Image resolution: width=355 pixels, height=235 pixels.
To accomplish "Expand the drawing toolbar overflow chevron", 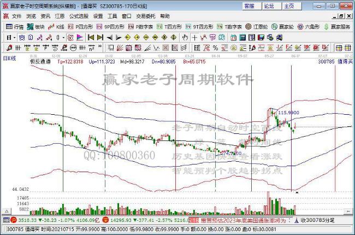I will coord(100,46).
